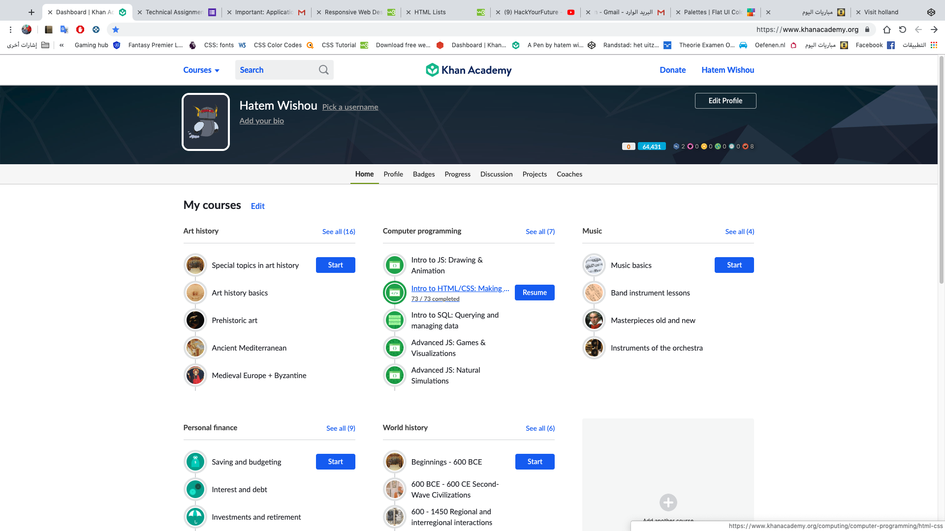Open See all (16) Art history courses
Image resolution: width=945 pixels, height=531 pixels.
[339, 232]
